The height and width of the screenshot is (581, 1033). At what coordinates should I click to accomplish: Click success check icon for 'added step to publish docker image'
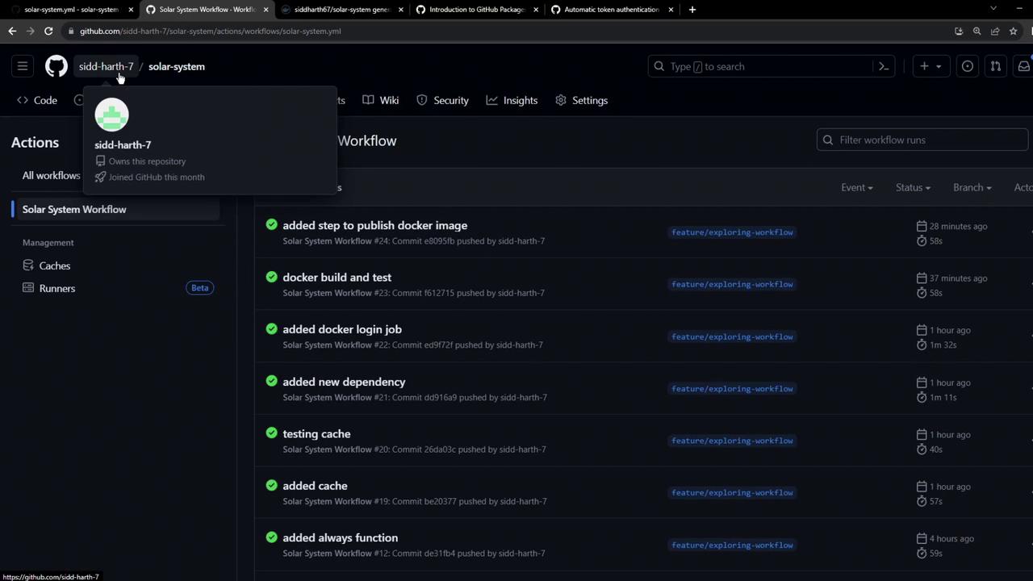[x=271, y=224]
